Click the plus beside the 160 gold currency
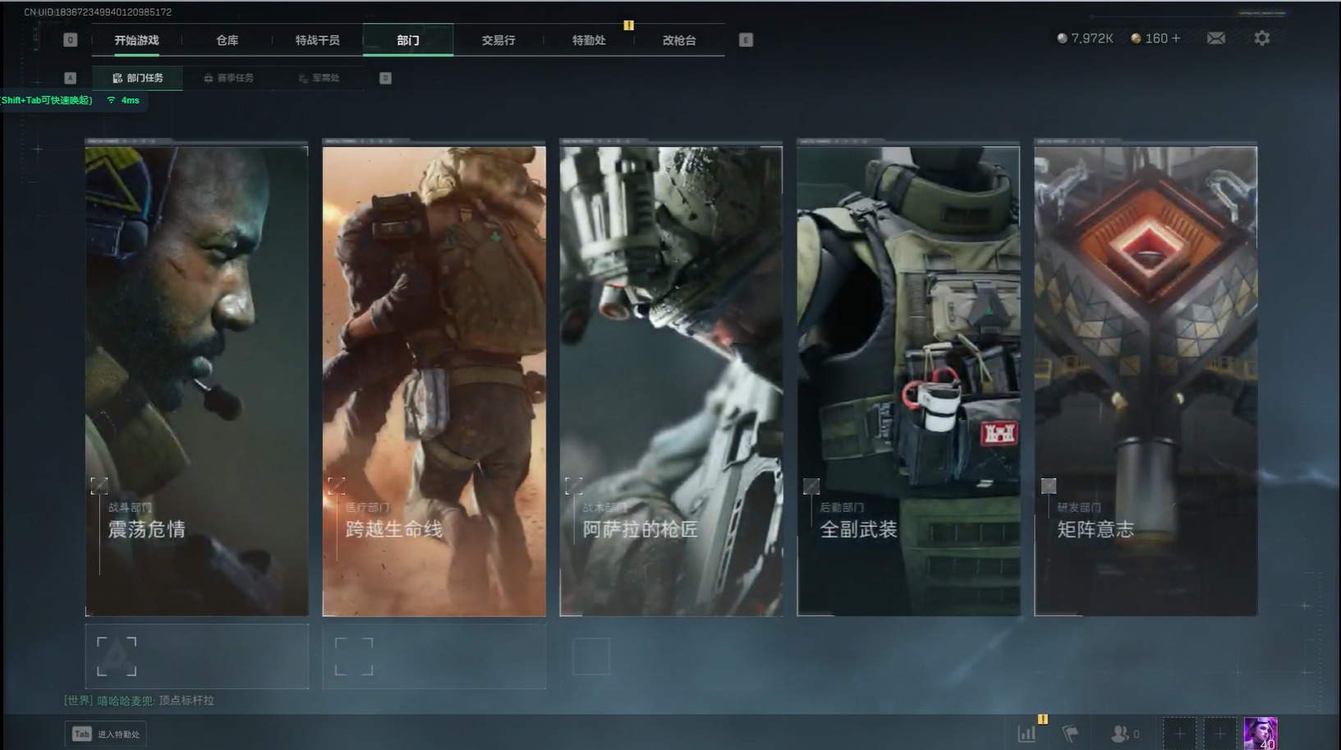 pyautogui.click(x=1176, y=39)
